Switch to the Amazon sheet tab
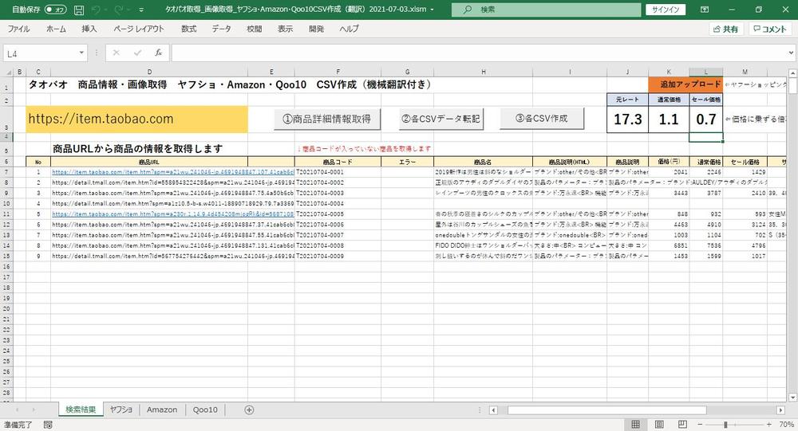The width and height of the screenshot is (798, 431). [162, 409]
